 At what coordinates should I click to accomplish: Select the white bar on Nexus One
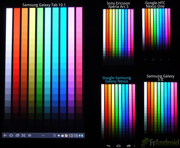[144, 30]
